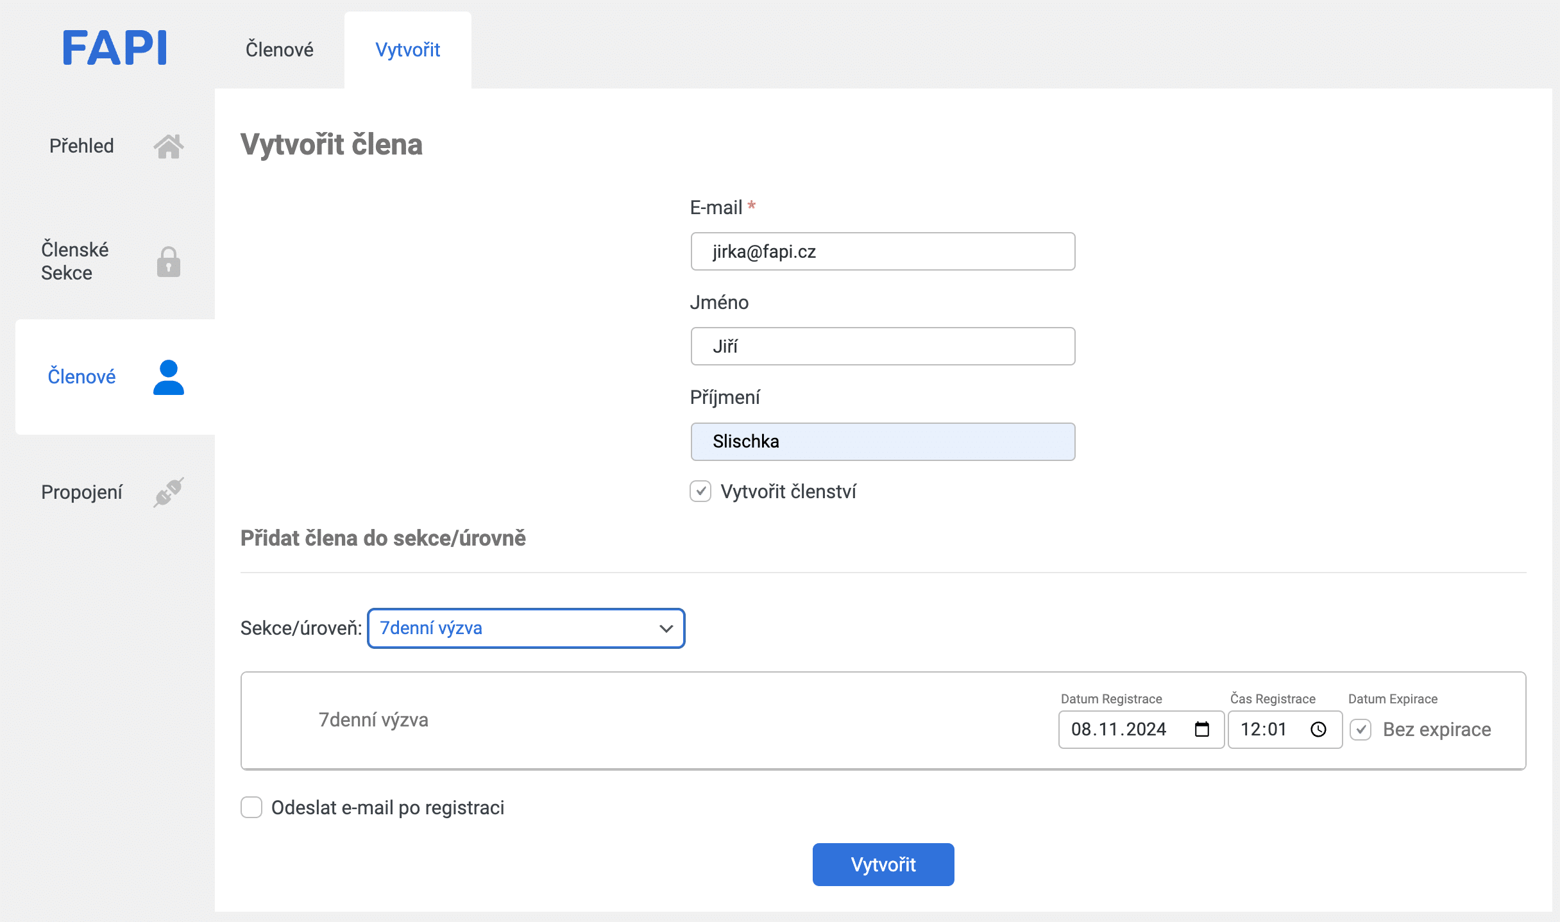This screenshot has height=922, width=1560.
Task: Click the Sekce/úroveň label
Action: coord(301,628)
